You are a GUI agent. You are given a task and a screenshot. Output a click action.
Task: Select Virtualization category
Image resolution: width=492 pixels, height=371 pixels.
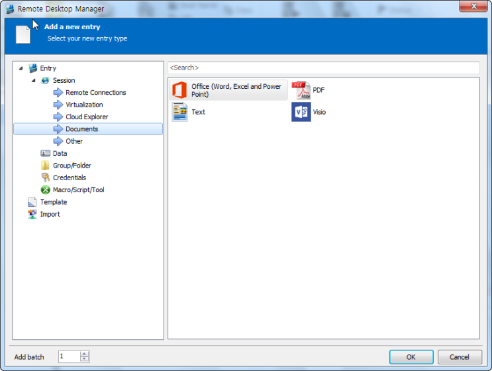[x=84, y=105]
